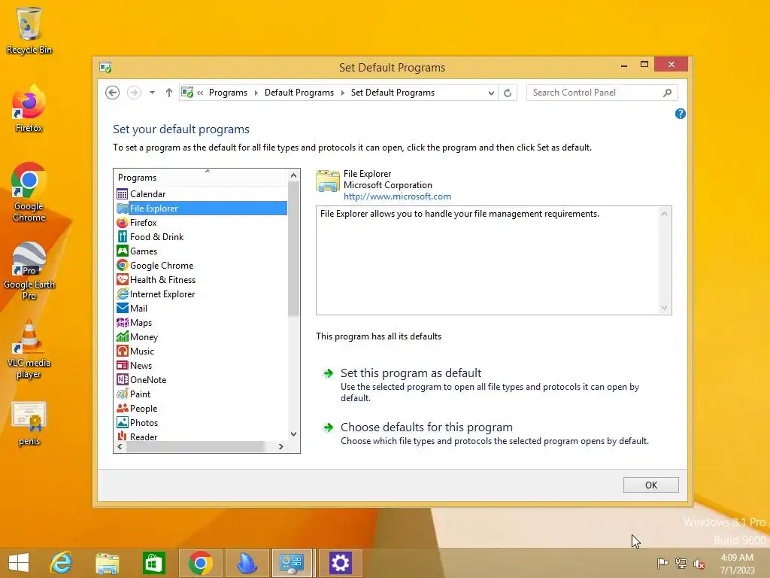Select Internet Explorer in the Programs list
This screenshot has height=578, width=770.
(202, 294)
